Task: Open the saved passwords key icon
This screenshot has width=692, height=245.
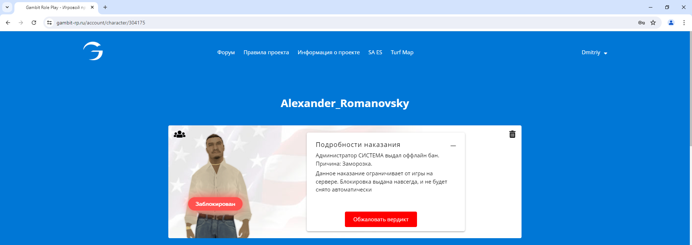Action: [641, 23]
